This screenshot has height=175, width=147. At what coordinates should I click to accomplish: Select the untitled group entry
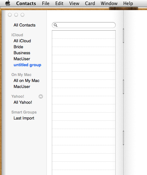point(28,65)
